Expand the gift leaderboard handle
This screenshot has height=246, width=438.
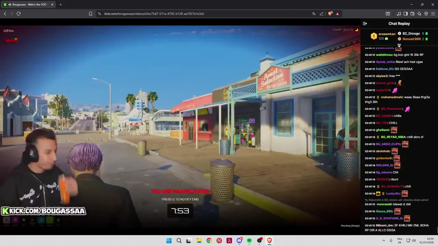[399, 45]
